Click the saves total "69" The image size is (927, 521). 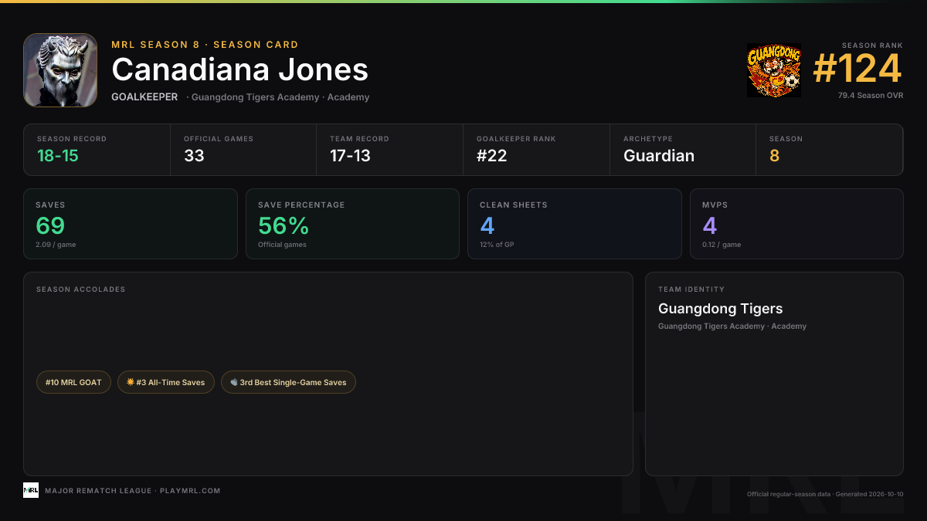click(50, 225)
